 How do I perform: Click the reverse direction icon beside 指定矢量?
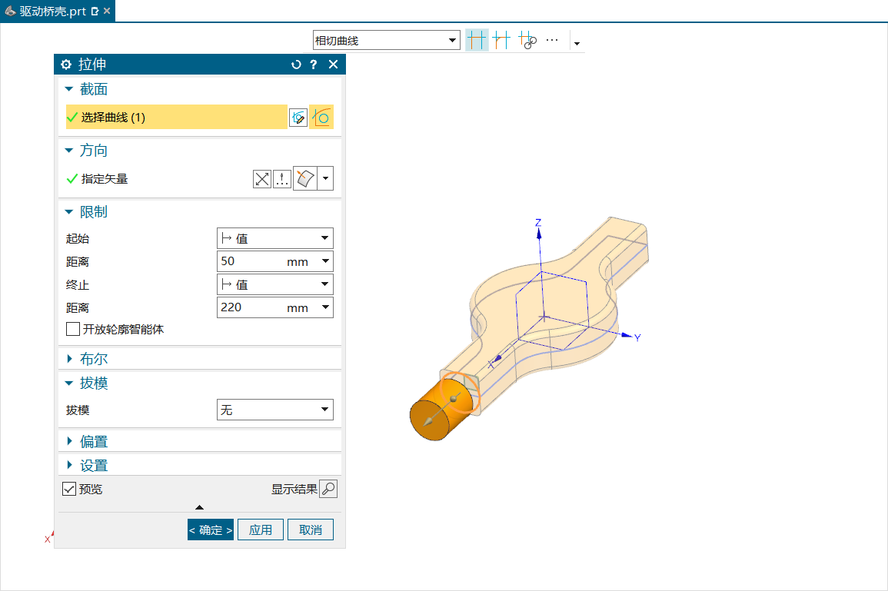[261, 179]
